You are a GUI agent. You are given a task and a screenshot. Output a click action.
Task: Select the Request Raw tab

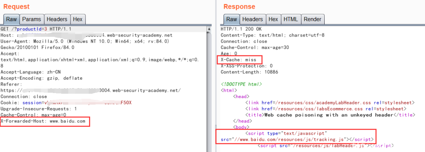11,19
